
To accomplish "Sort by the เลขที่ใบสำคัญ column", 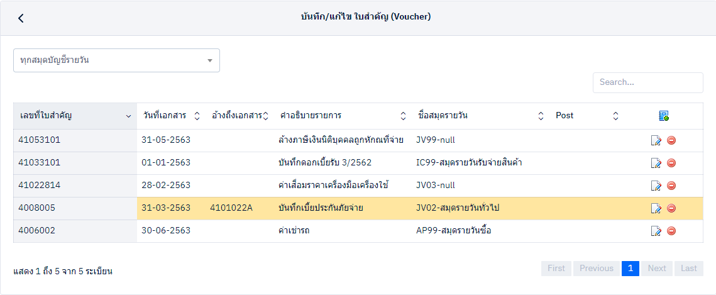I will click(x=75, y=116).
